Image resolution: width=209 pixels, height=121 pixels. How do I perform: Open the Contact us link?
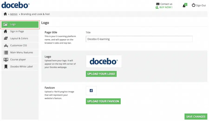point(166,4)
